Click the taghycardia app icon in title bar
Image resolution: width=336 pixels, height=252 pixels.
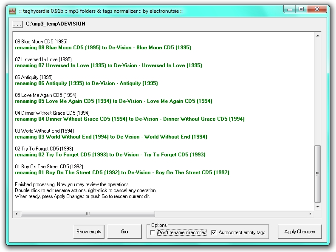(12, 11)
